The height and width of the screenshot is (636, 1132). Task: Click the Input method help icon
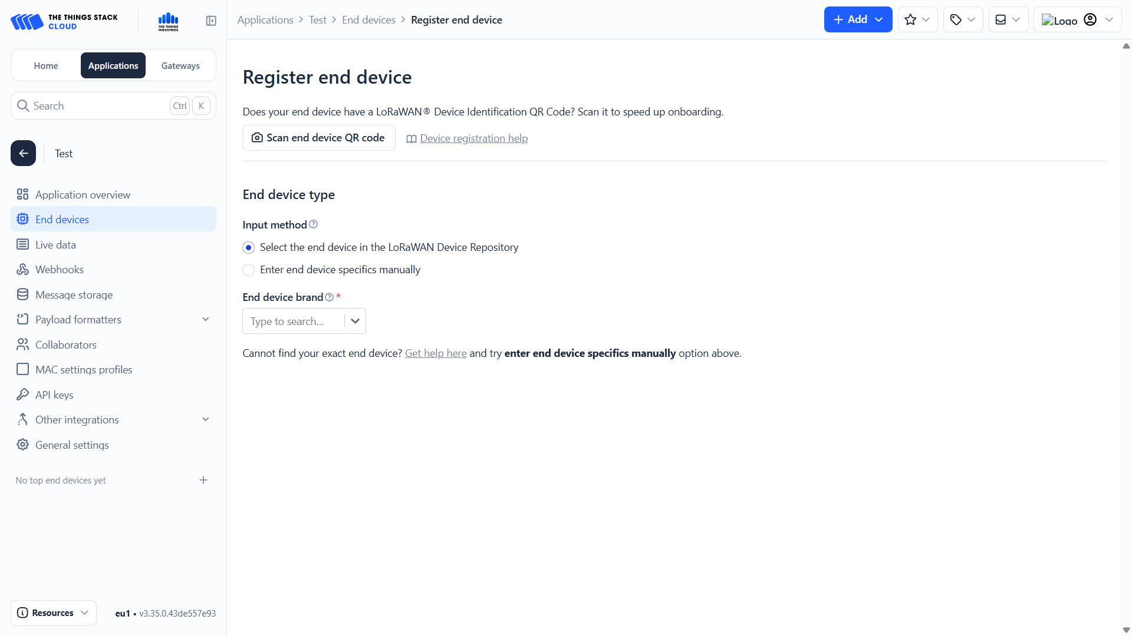click(314, 224)
